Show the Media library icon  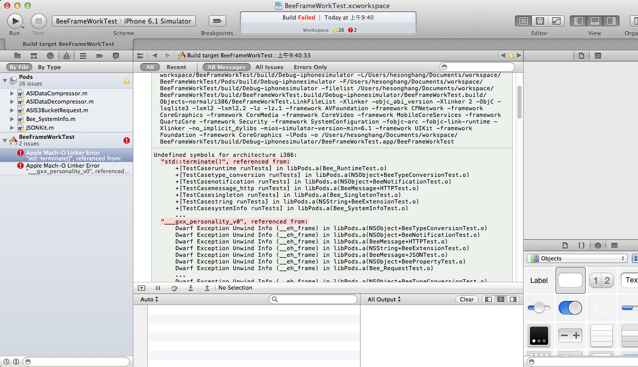tap(614, 246)
